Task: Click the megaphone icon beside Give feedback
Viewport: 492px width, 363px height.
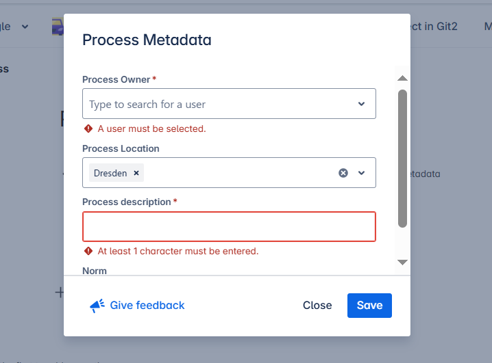Action: pos(97,306)
